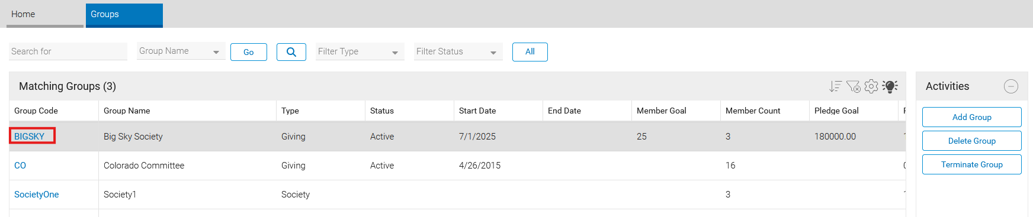Open the BIGSKY group link

(30, 137)
